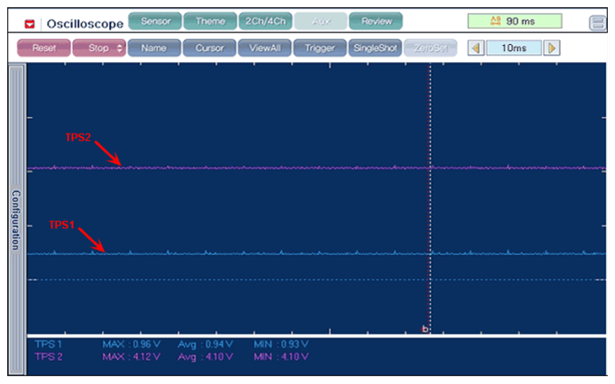The image size is (615, 384).
Task: Open the Theme options
Action: tap(211, 21)
